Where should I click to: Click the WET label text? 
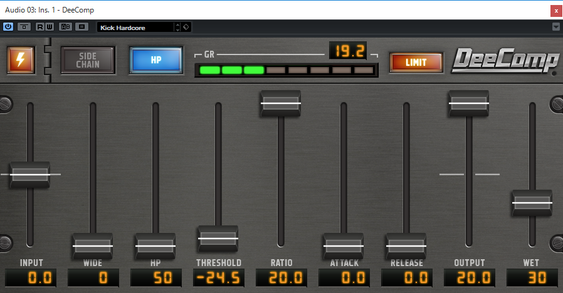click(532, 263)
